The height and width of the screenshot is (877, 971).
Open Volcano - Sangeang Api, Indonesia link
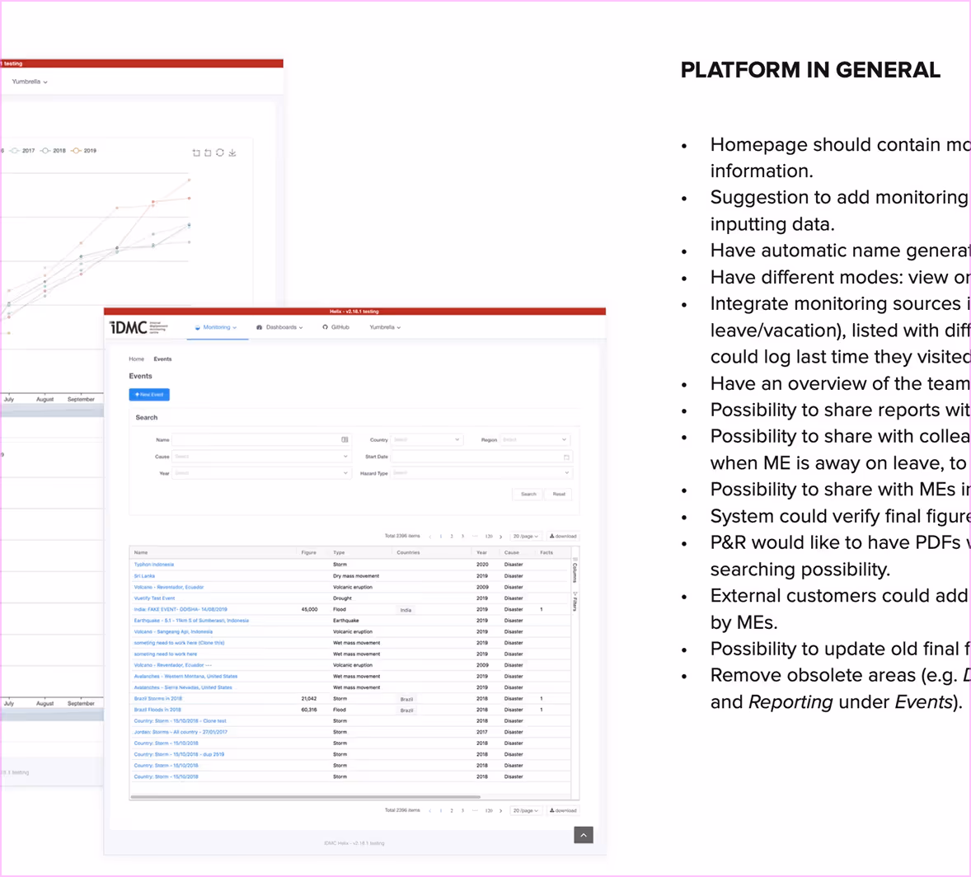[x=173, y=631]
